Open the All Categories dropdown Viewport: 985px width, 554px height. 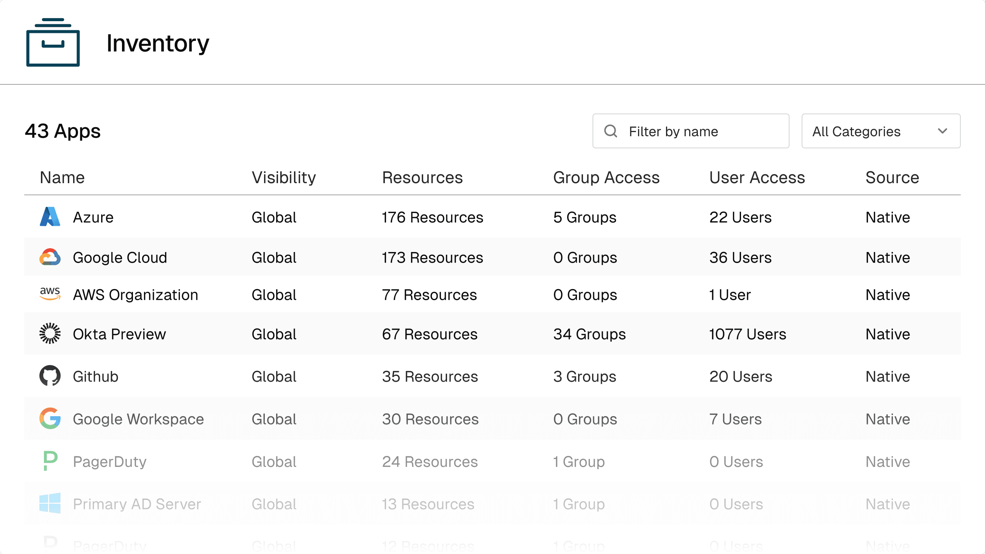pos(880,131)
